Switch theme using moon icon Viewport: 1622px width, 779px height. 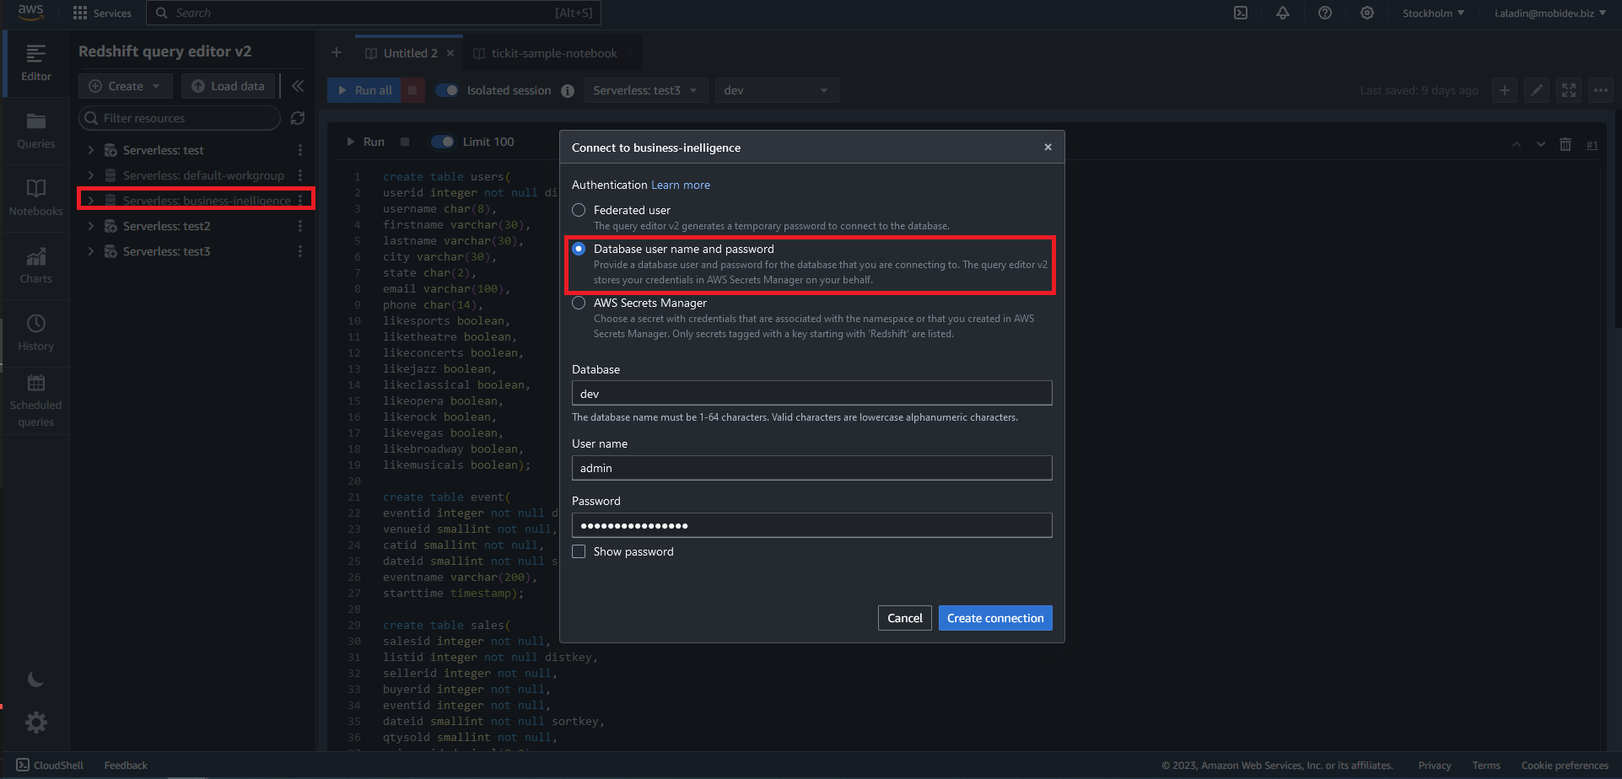pos(35,680)
